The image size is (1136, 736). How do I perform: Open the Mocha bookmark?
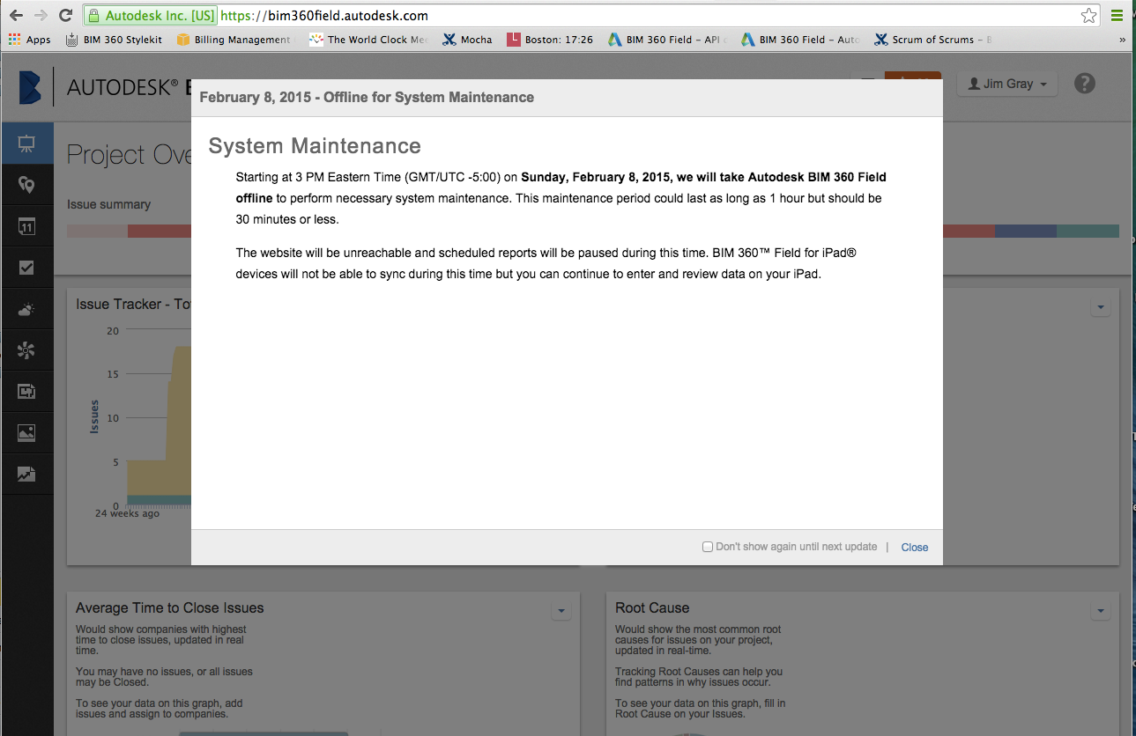(x=468, y=40)
